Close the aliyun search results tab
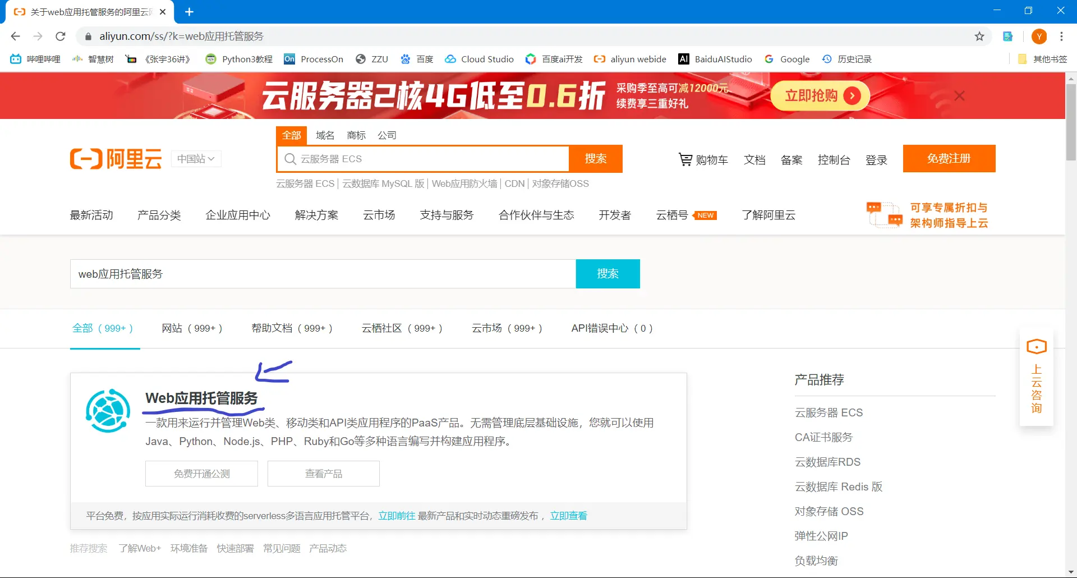Viewport: 1077px width, 578px height. pos(163,12)
